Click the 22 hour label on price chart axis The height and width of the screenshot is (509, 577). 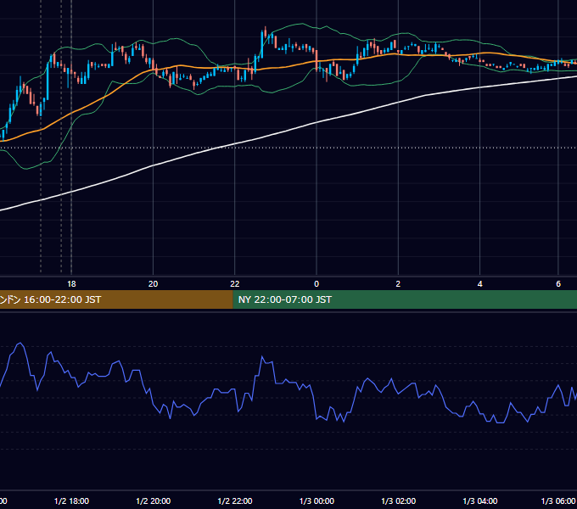click(235, 284)
